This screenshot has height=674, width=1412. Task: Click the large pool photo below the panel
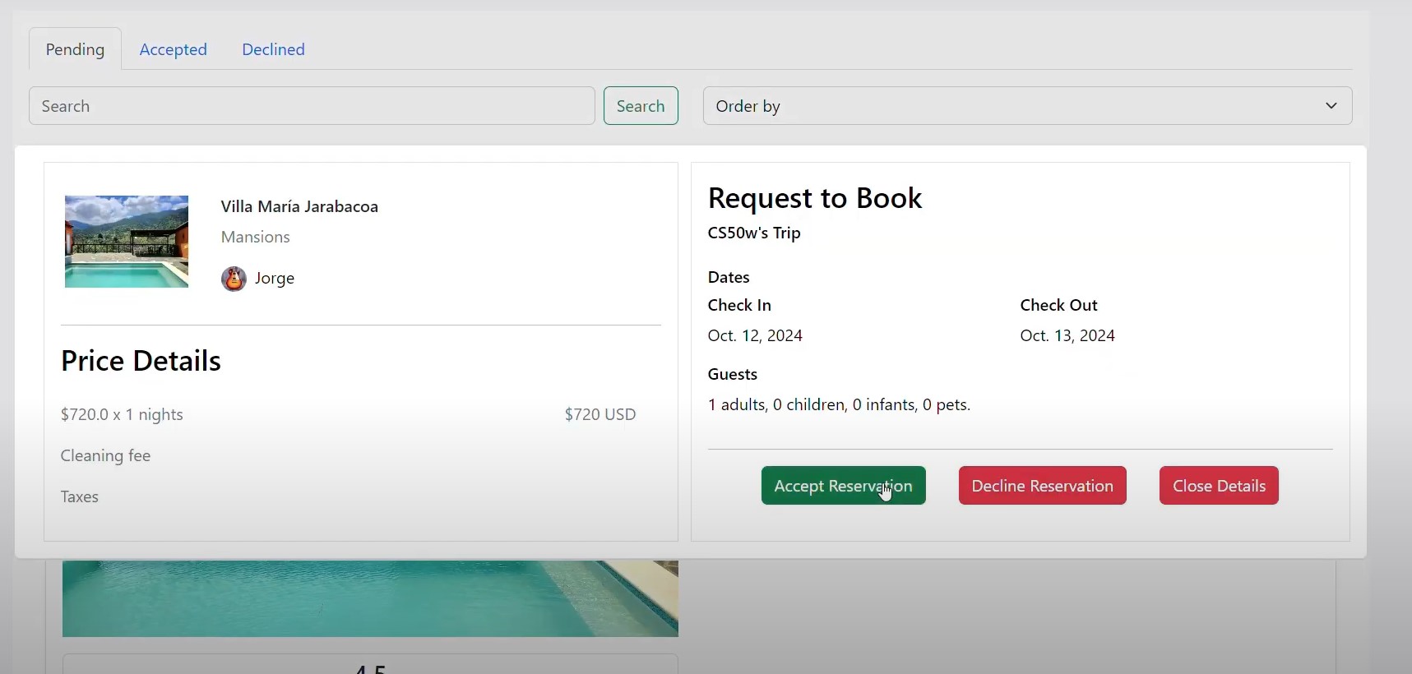tap(370, 598)
